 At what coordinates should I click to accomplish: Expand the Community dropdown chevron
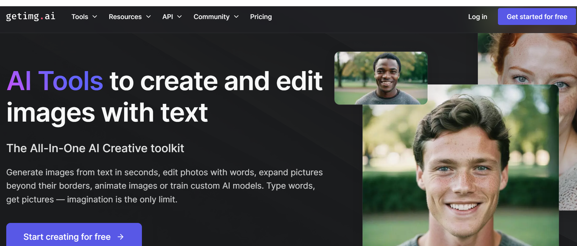[x=236, y=17]
